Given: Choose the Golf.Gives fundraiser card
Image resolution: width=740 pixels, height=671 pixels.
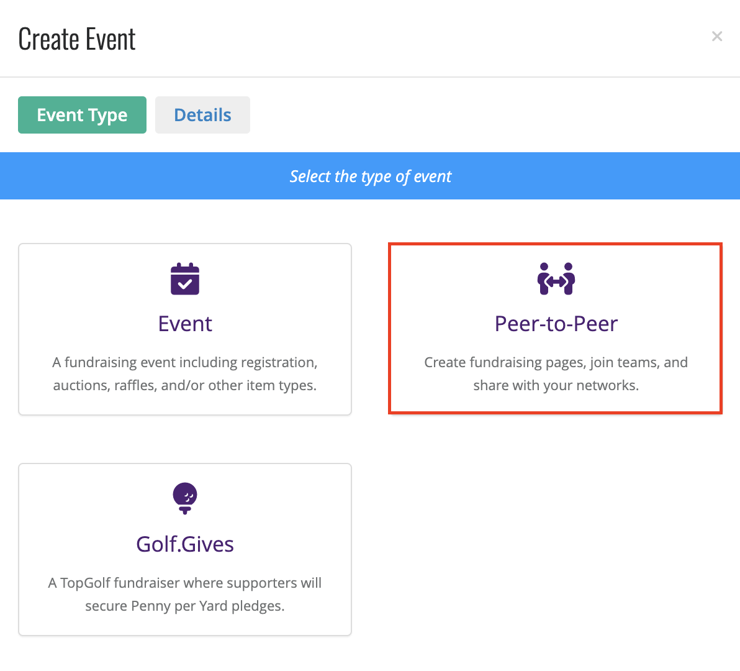Looking at the screenshot, I should [185, 549].
